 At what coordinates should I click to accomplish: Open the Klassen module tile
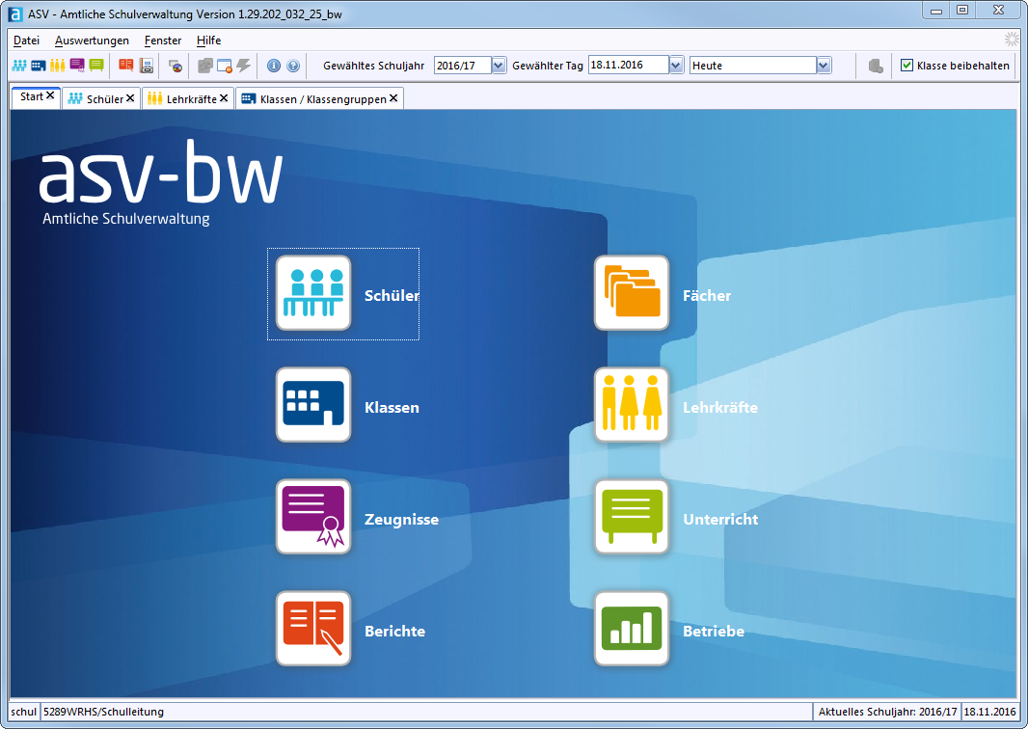(x=313, y=405)
